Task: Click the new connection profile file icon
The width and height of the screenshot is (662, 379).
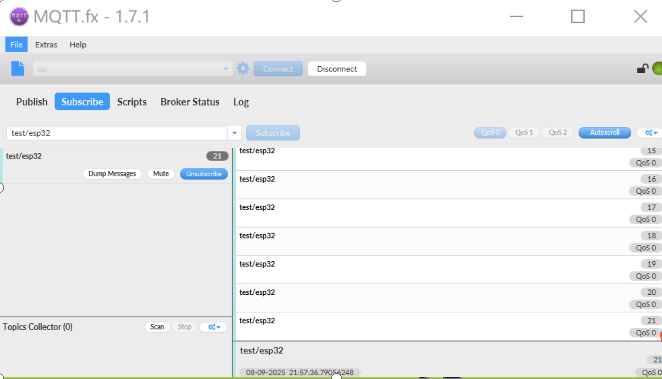Action: tap(18, 69)
